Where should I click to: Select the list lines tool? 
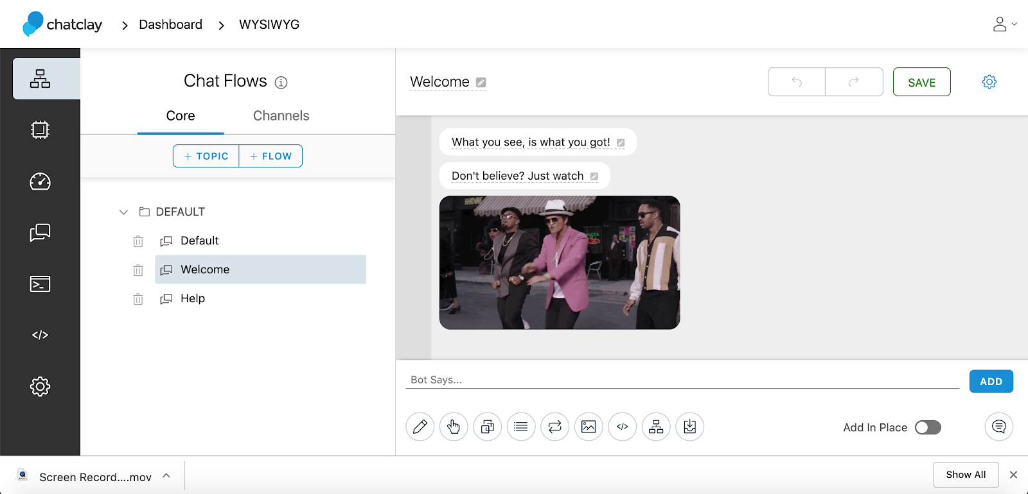(x=521, y=427)
